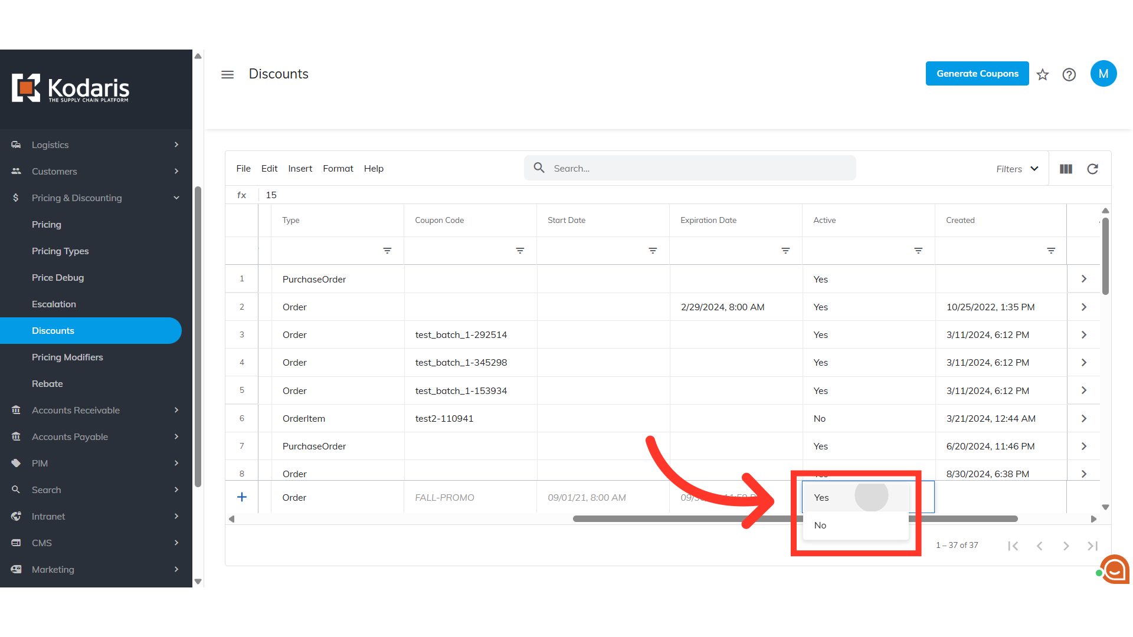The height and width of the screenshot is (637, 1133).
Task: Open the column chooser icon
Action: (1066, 169)
